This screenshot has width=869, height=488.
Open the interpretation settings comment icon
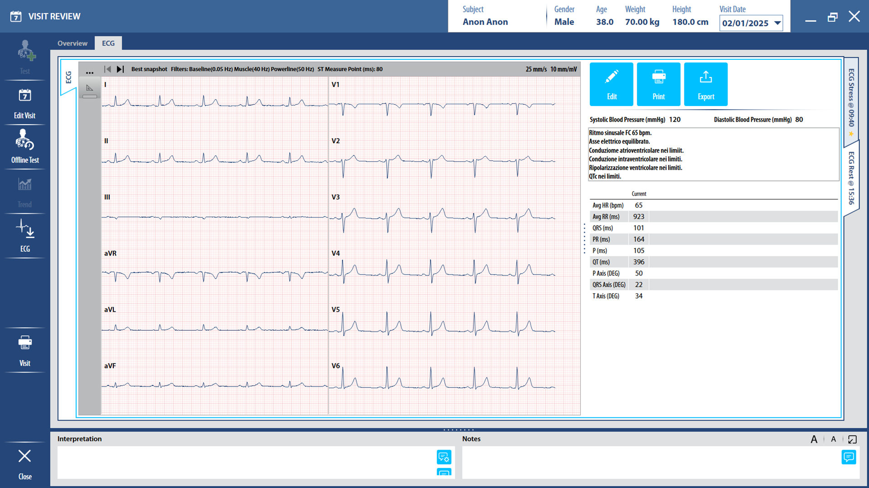tap(443, 457)
